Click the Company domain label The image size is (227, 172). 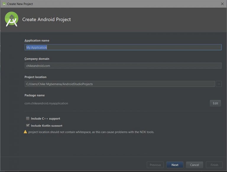[37, 59]
